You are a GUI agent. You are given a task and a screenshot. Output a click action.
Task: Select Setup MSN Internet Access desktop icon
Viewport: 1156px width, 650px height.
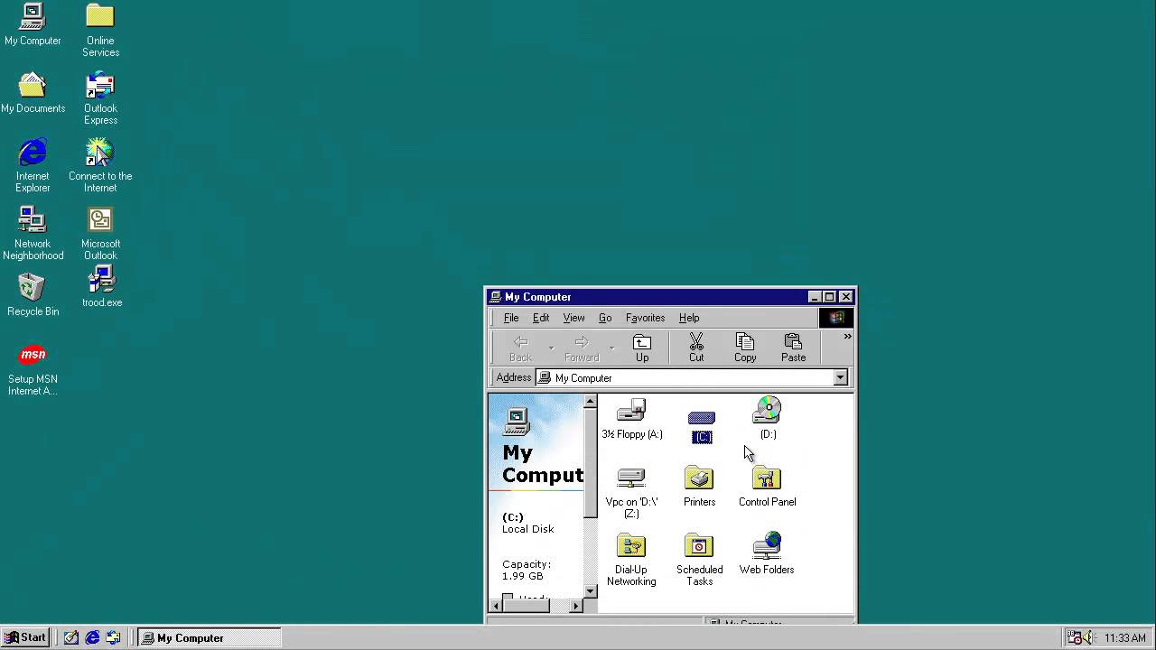[33, 368]
